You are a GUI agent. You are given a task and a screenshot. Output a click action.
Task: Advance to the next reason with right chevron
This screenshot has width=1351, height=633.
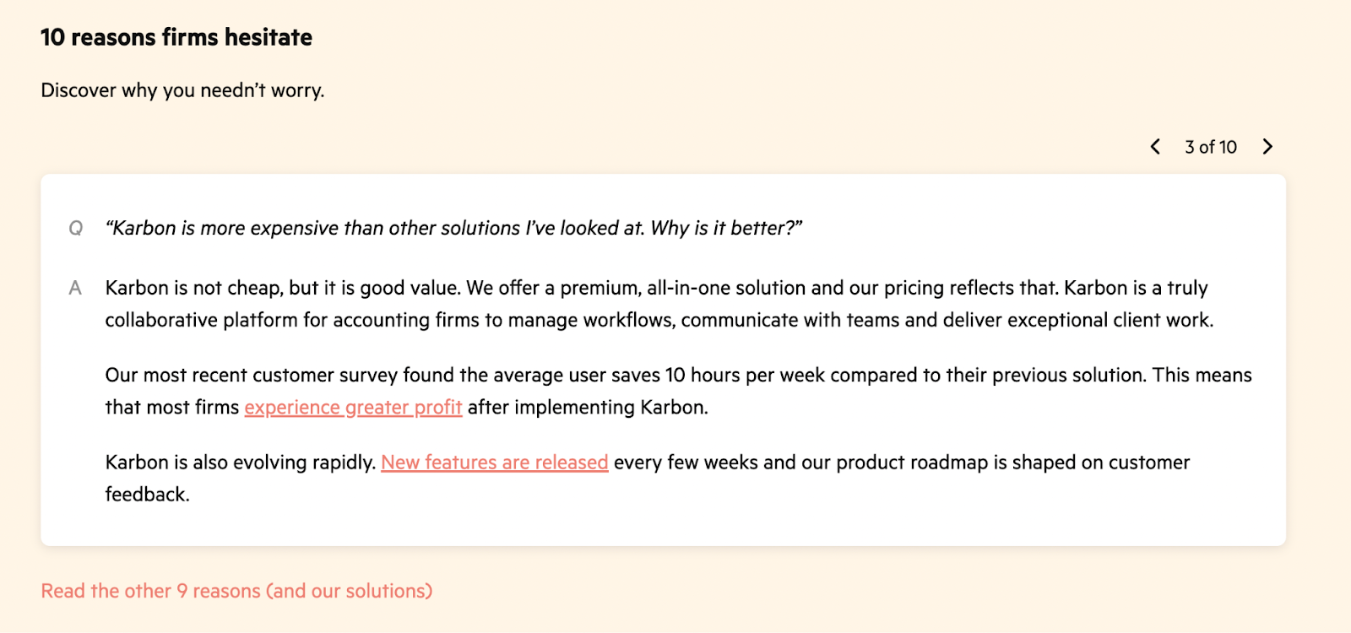(x=1267, y=147)
